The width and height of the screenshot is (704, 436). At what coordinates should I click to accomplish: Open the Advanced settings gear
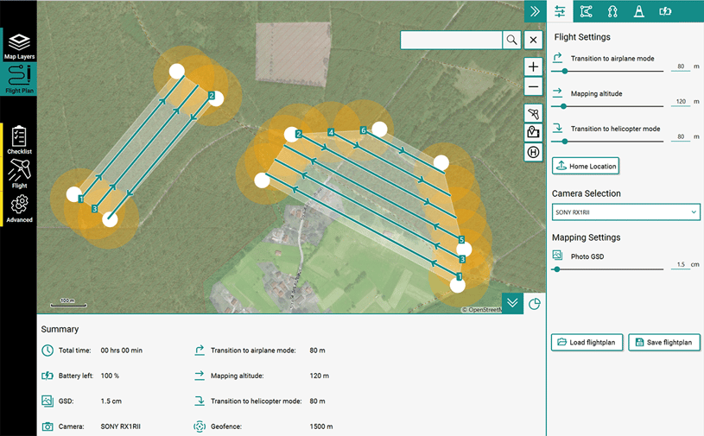[19, 208]
